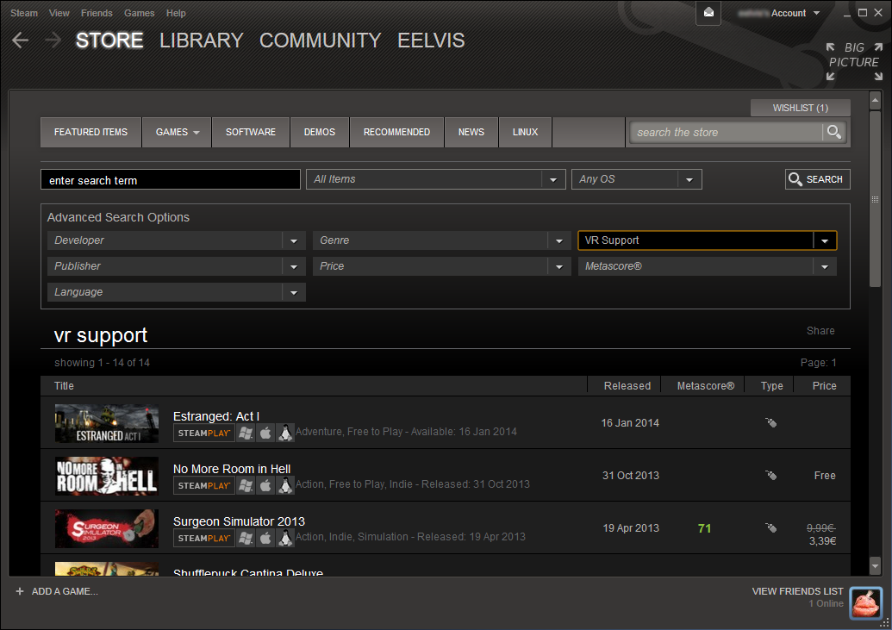This screenshot has height=630, width=892.
Task: Select the Software store tab
Action: [251, 132]
